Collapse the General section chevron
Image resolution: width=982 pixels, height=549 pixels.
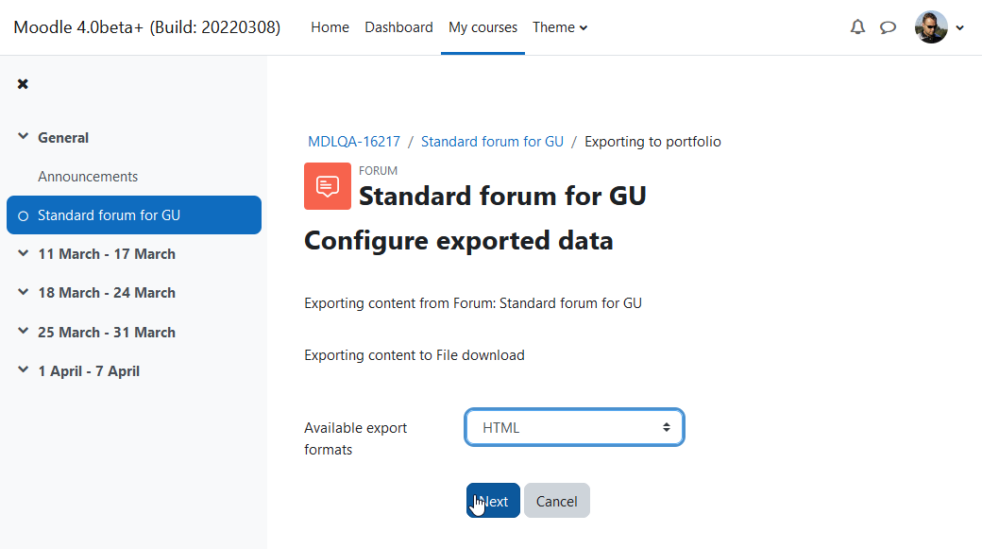[x=24, y=137]
